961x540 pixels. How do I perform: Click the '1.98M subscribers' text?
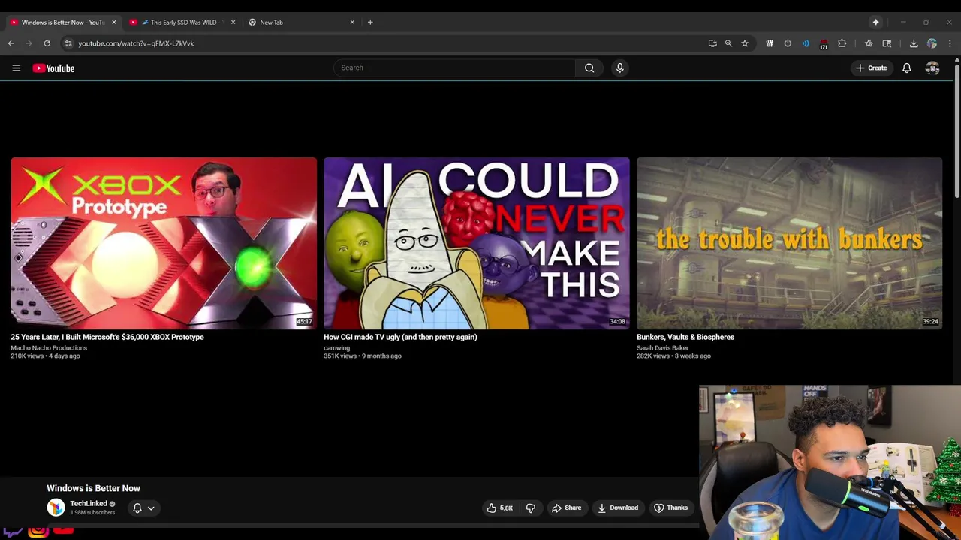pyautogui.click(x=92, y=513)
